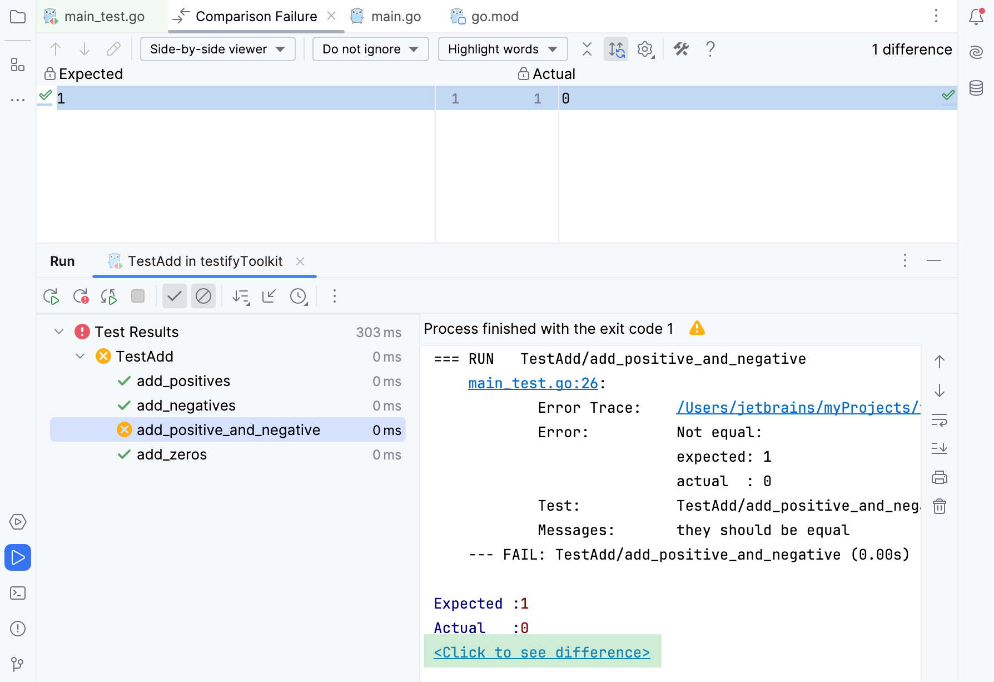Click the 'Click to see difference' link
Screen dimensions: 994x682
[541, 653]
